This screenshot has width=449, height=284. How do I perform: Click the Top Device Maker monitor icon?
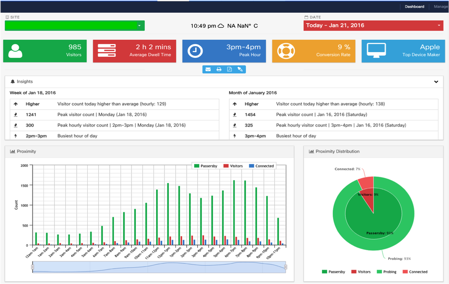[376, 50]
